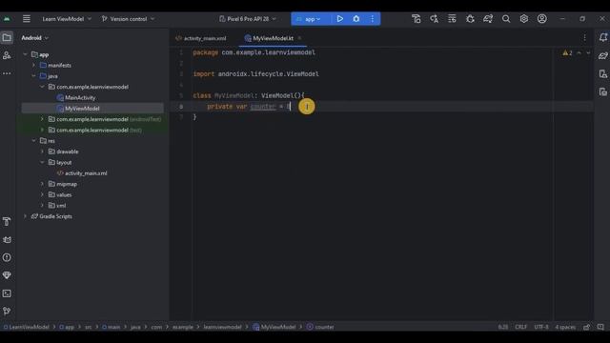Expand the manifests folder
This screenshot has height=343, width=610.
34,66
